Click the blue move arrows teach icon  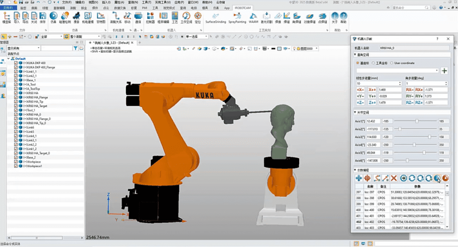coord(359,178)
